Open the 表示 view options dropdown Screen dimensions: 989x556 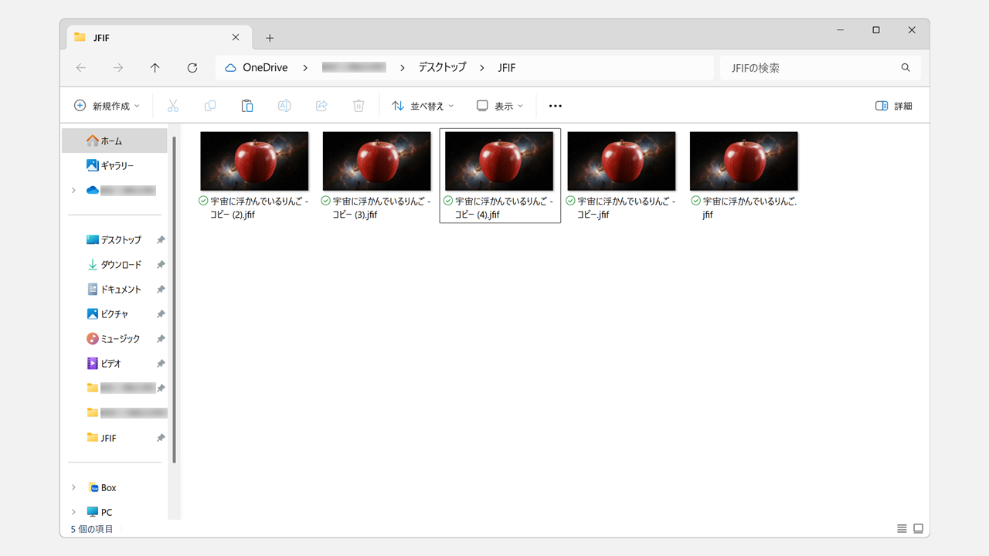coord(499,105)
